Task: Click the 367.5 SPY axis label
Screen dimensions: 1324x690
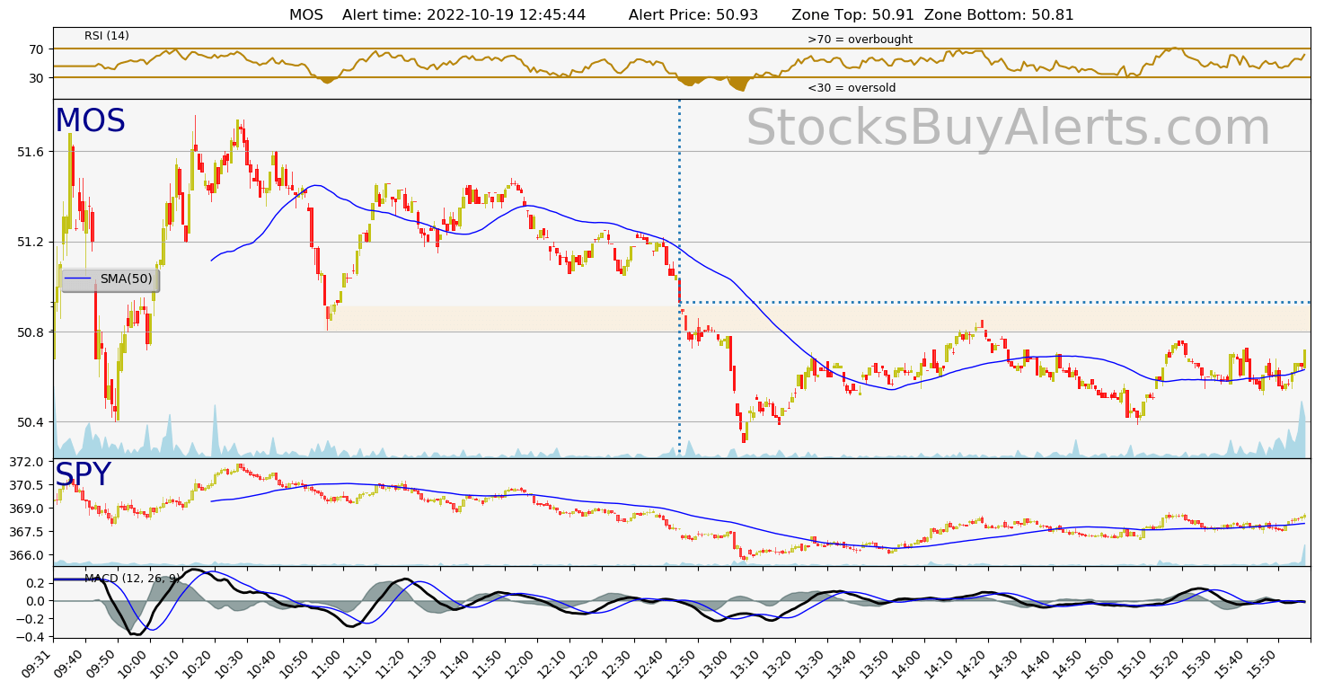Action: pyautogui.click(x=25, y=532)
